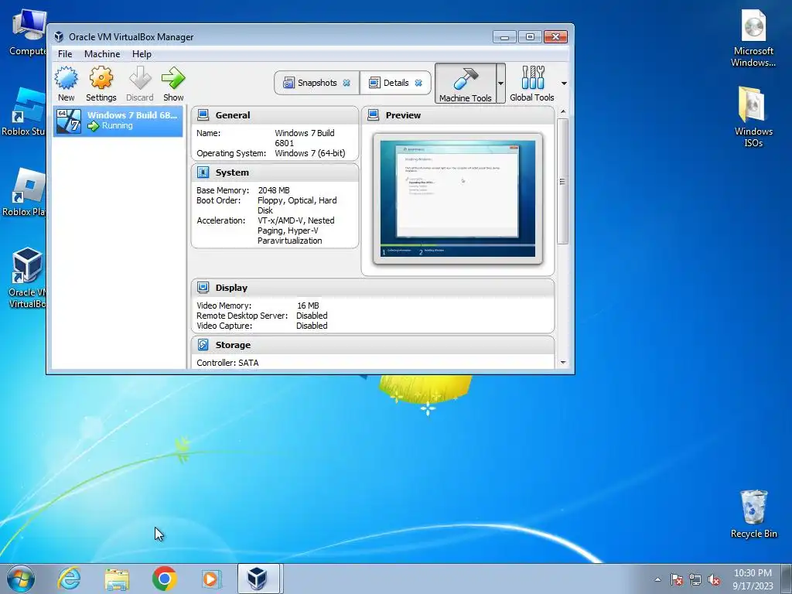The width and height of the screenshot is (792, 594).
Task: Open the File menu
Action: [x=65, y=54]
